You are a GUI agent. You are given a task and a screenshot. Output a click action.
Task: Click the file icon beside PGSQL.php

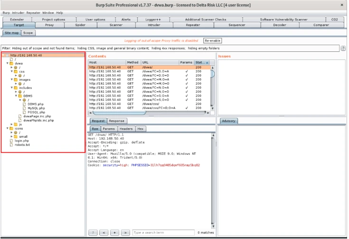pos(24,112)
